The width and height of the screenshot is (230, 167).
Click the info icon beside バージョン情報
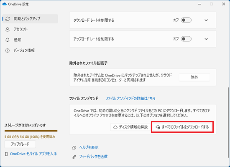(x=8, y=51)
